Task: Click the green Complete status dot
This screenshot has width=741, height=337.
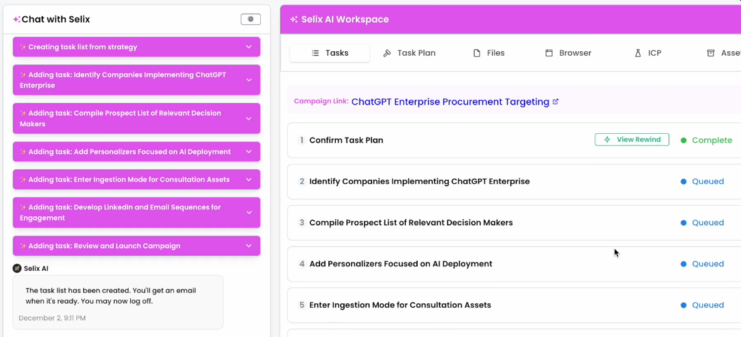Action: point(683,141)
